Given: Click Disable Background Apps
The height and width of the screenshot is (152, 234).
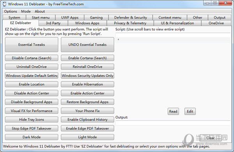Looking at the screenshot, I should pos(32,102).
